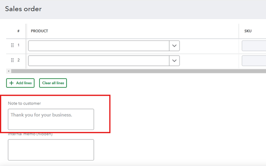Click the drag handle on row 2
Viewport: 266px width, 166px height.
[12, 60]
